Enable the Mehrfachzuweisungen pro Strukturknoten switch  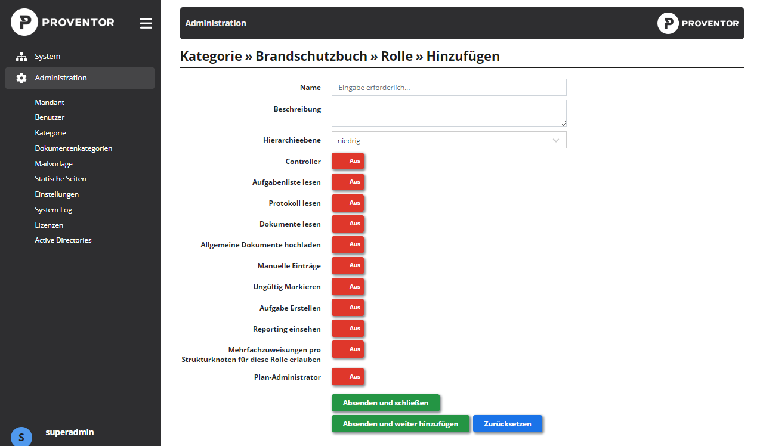(x=348, y=349)
